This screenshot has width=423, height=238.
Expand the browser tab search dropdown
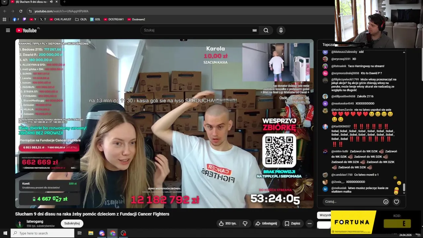tap(4, 2)
